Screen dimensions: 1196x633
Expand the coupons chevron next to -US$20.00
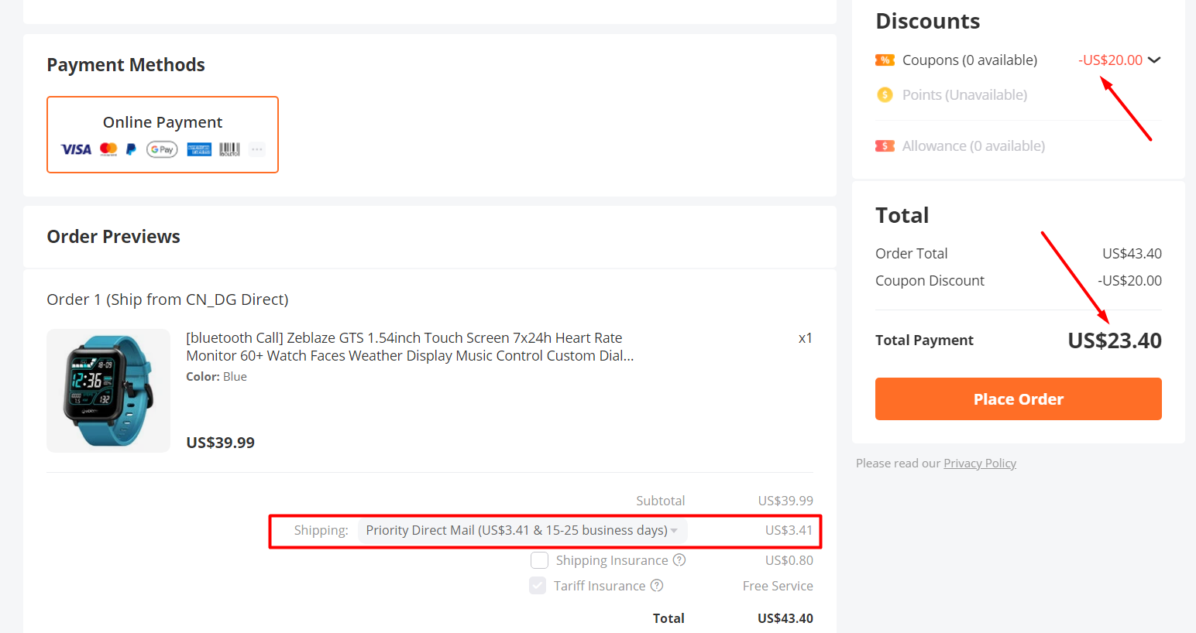[x=1154, y=60]
